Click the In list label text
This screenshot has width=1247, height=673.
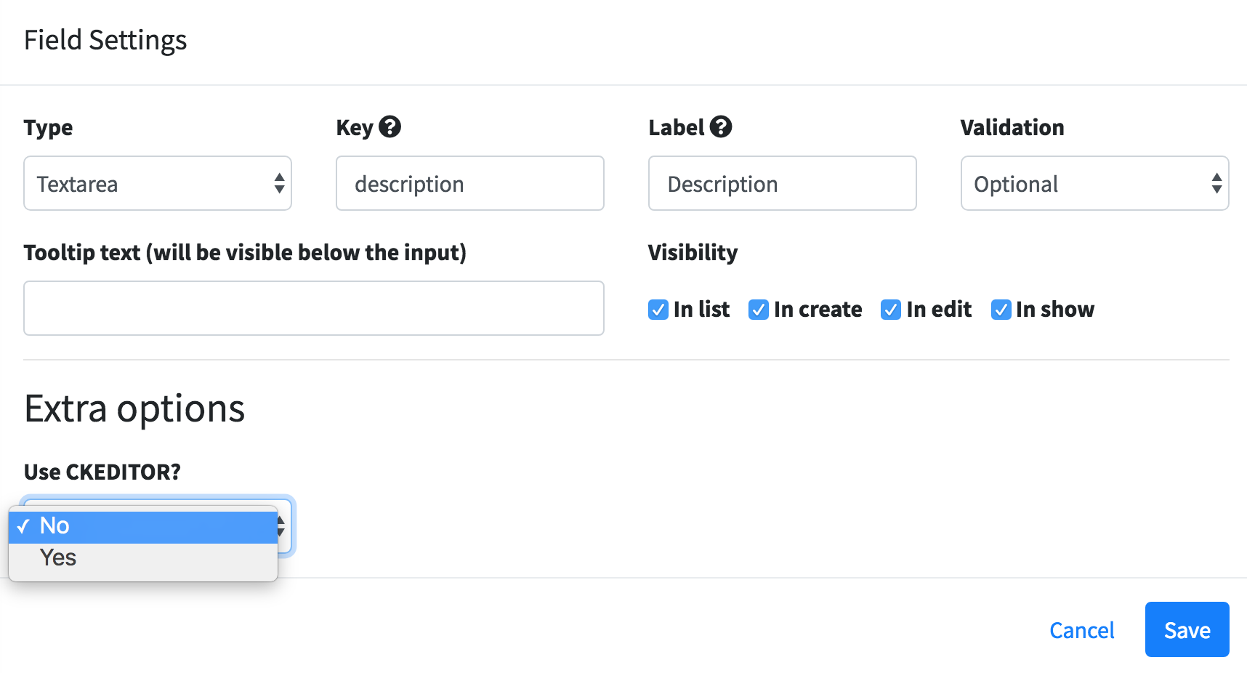point(701,310)
